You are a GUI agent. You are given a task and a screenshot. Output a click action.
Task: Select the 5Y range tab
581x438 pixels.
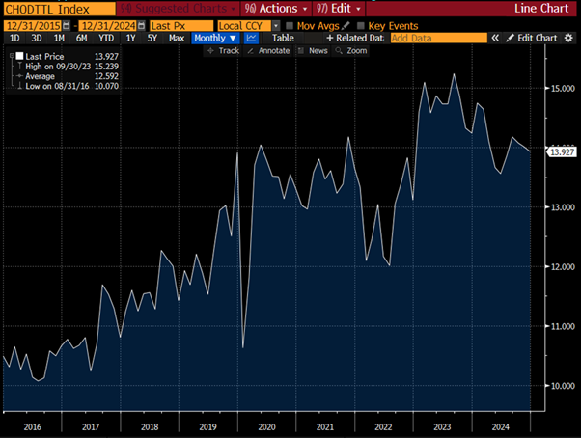pyautogui.click(x=152, y=38)
